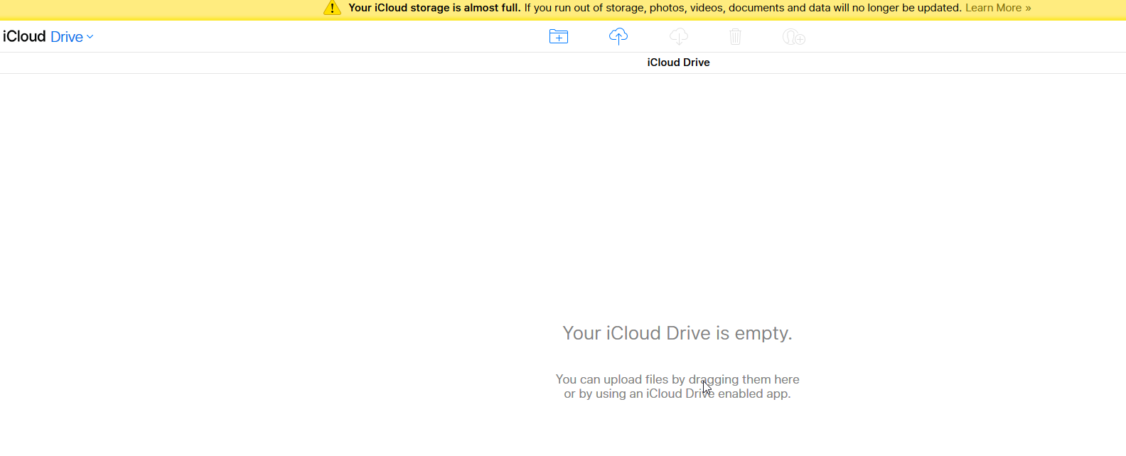The image size is (1126, 456).
Task: Click the yellow warning triangle icon
Action: (332, 8)
